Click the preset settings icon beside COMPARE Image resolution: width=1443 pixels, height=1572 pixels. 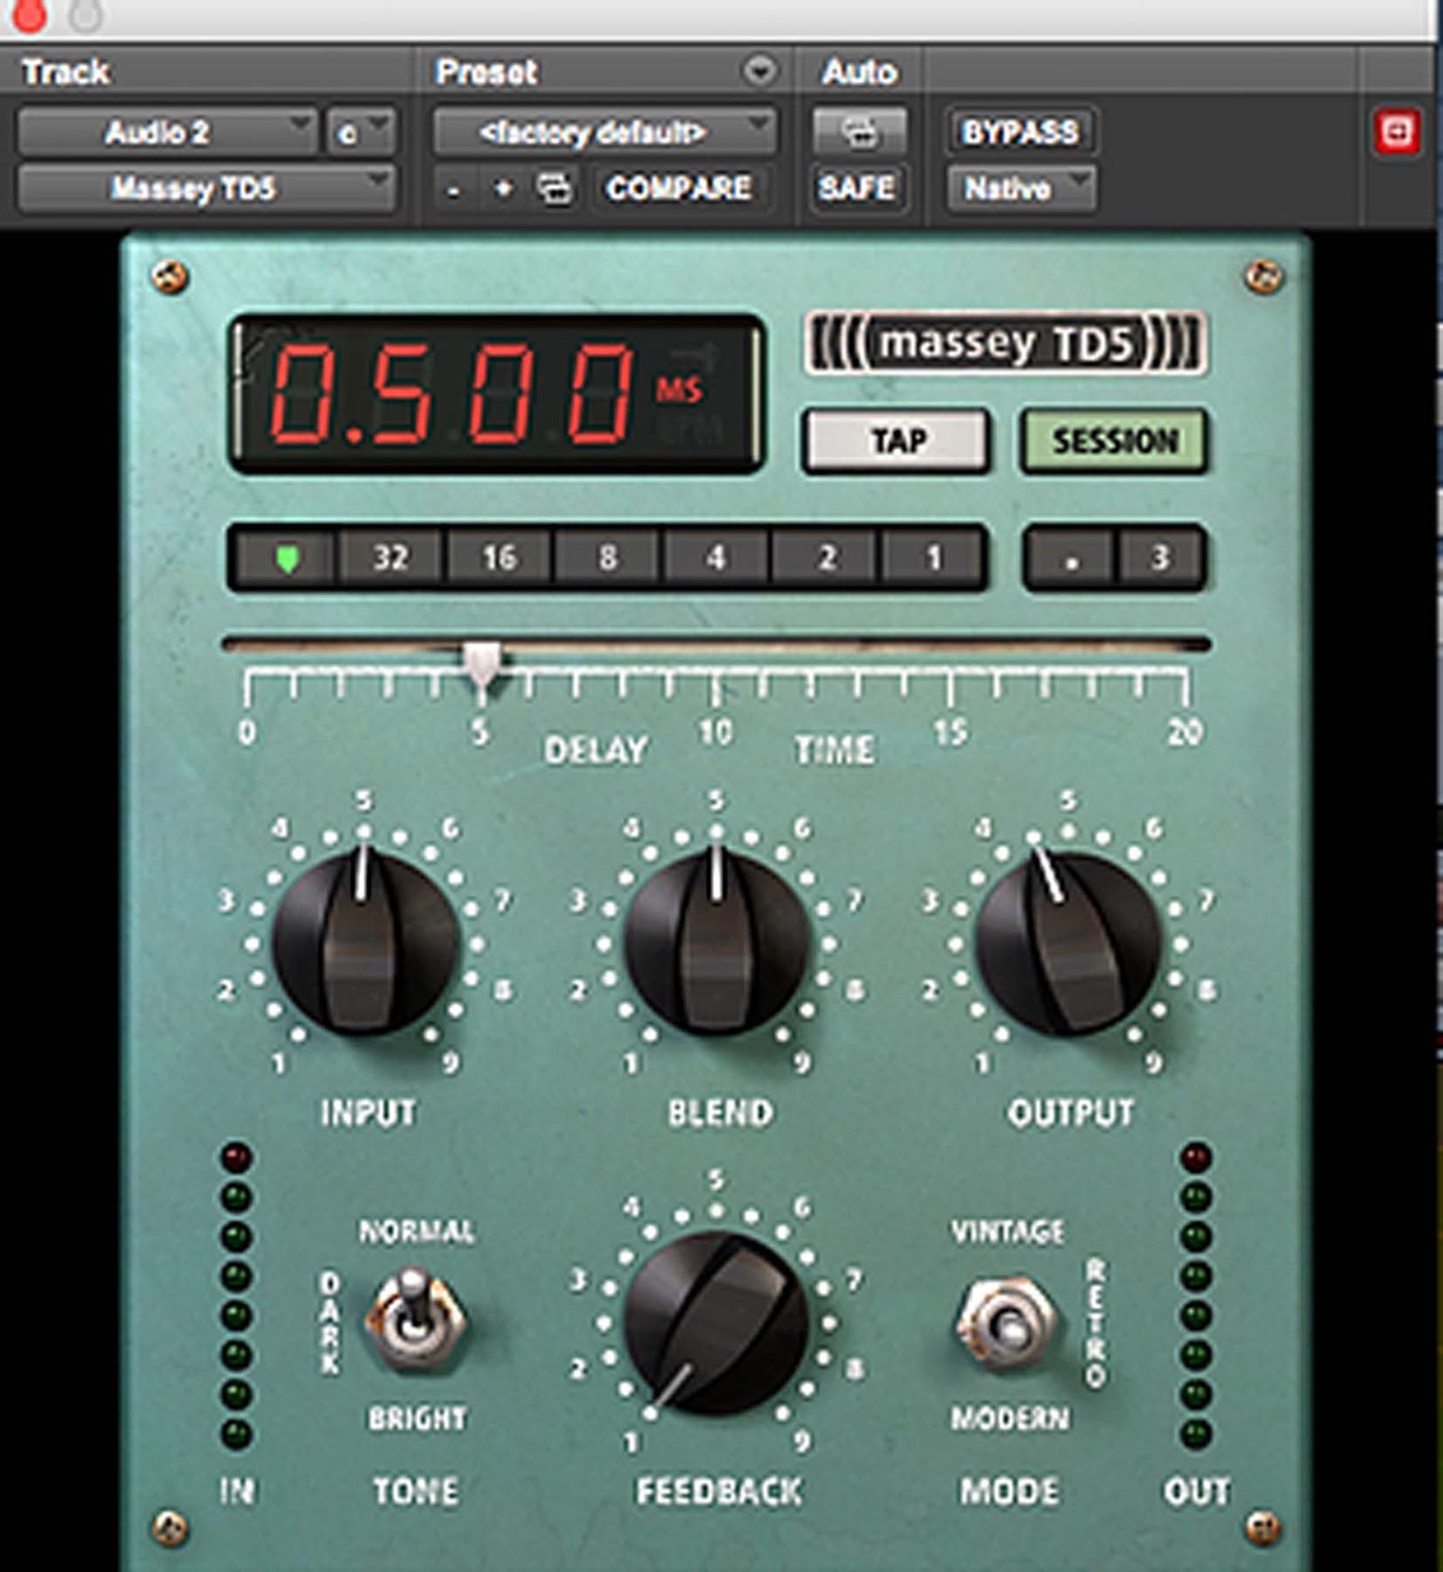click(x=554, y=188)
